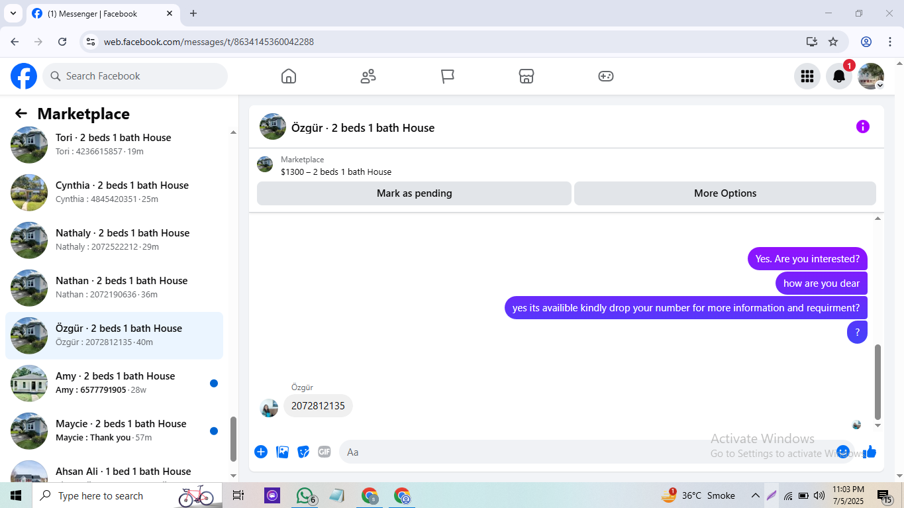Click chat scrollbar up arrow
This screenshot has width=904, height=508.
point(878,218)
